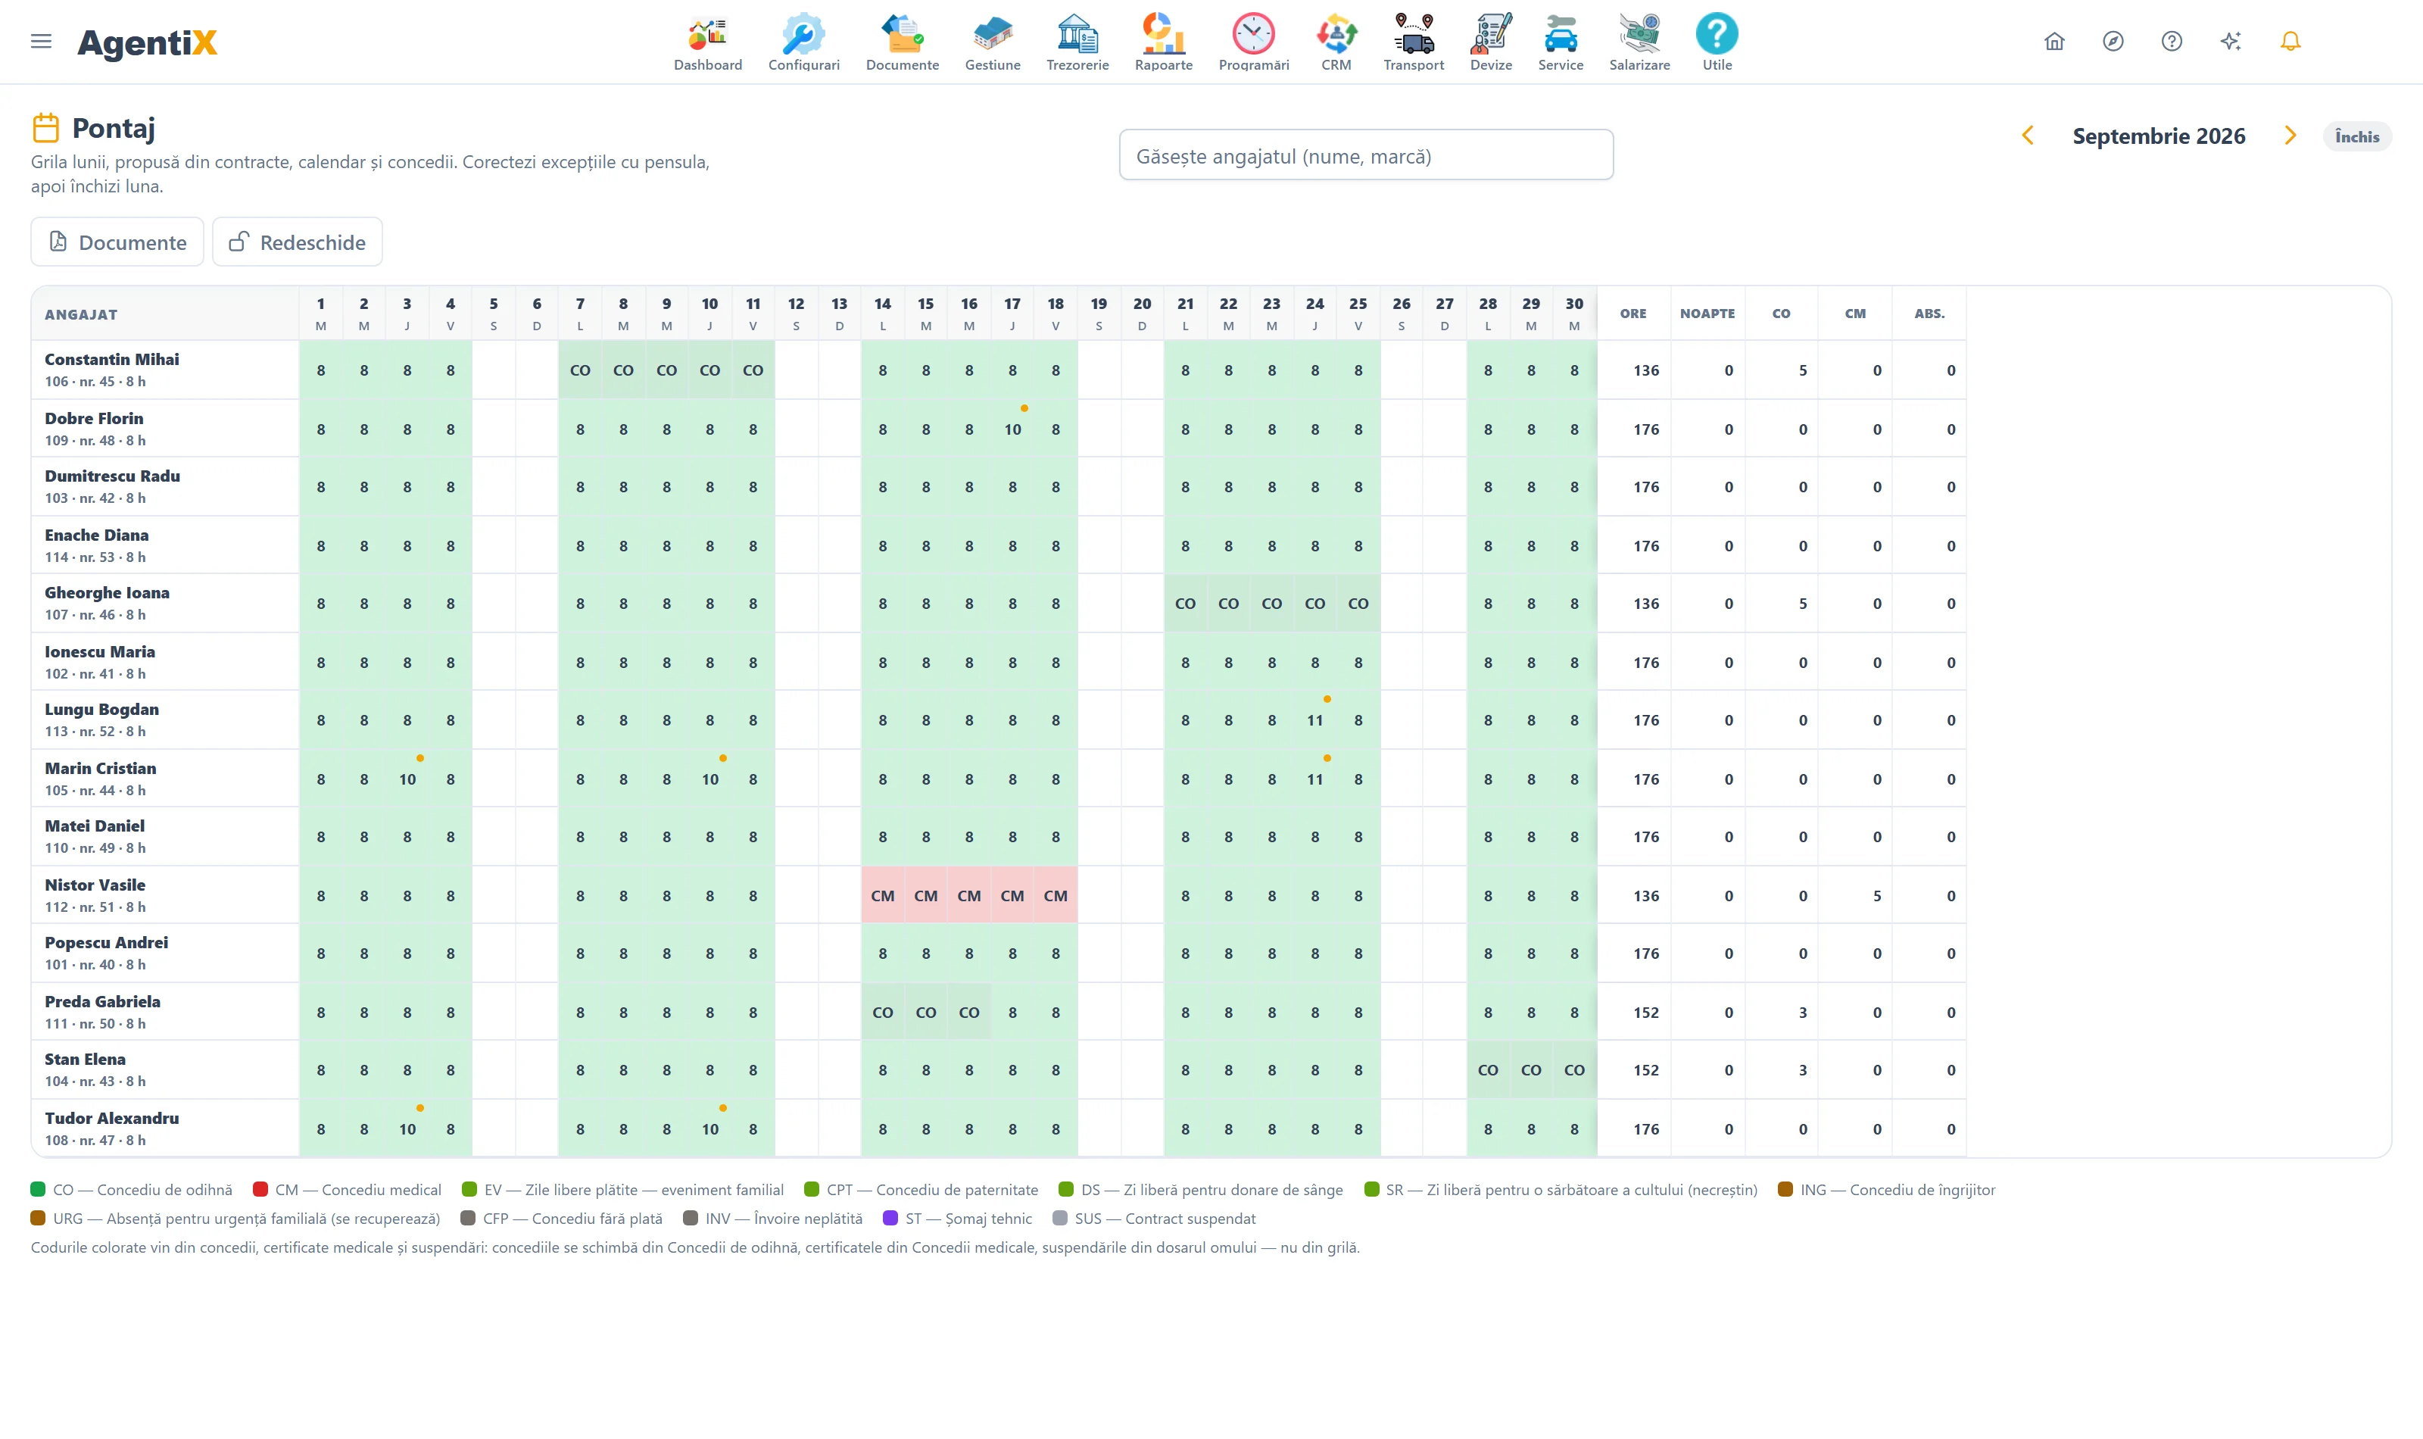Viewport: 2423px width, 1439px height.
Task: Open the compass navigation icon
Action: [x=2113, y=41]
